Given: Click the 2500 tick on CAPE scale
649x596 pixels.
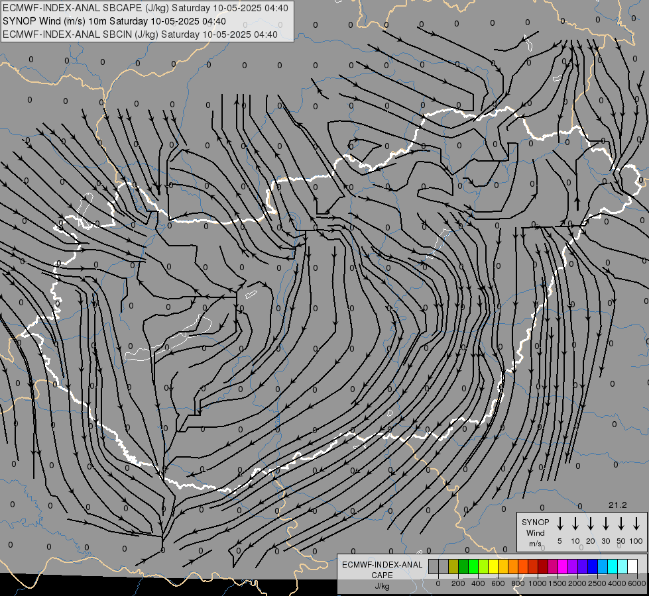Looking at the screenshot, I should click(x=597, y=583).
